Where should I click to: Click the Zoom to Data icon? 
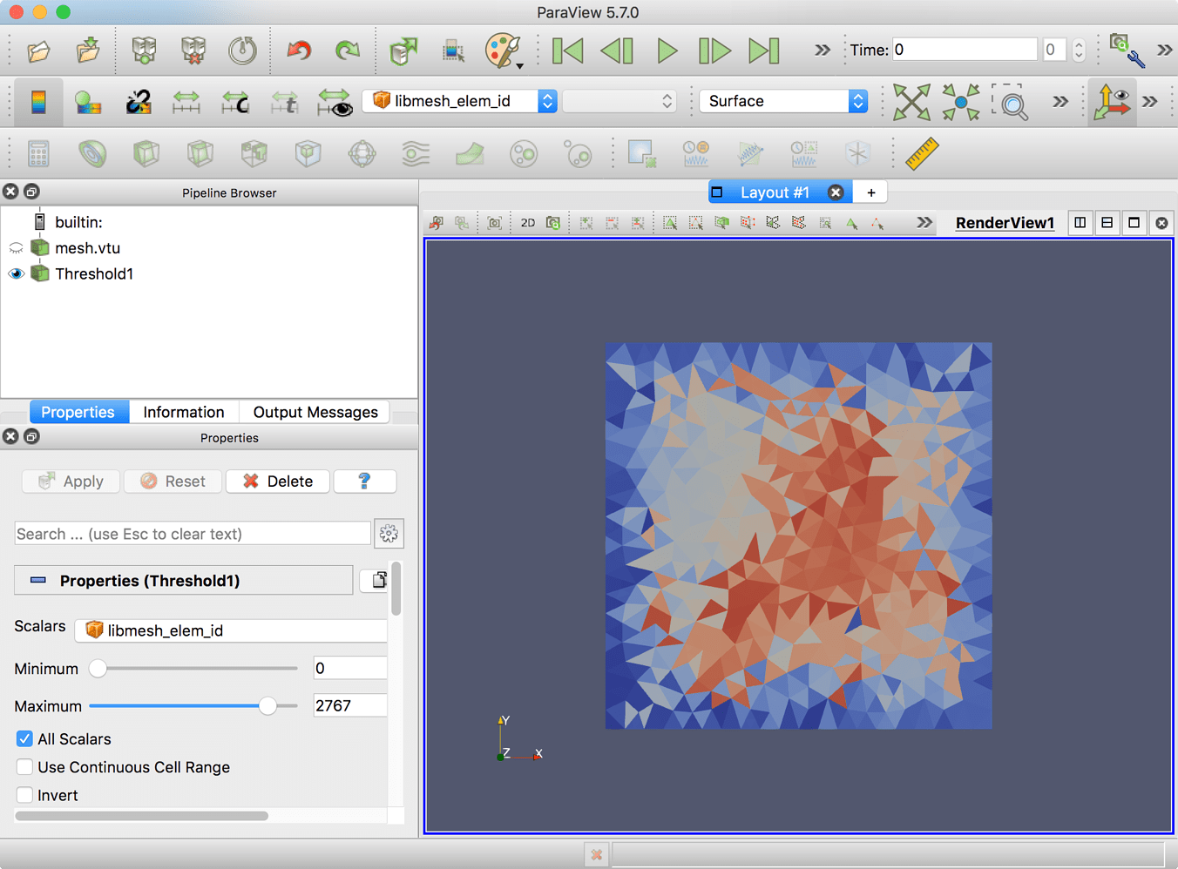click(x=961, y=103)
